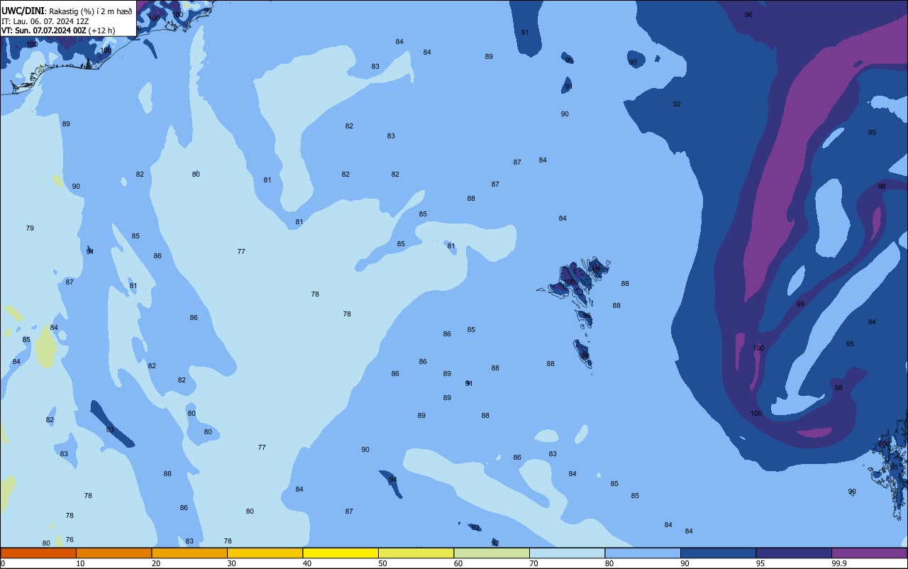
Task: Click the legend tick label "10"
Action: click(80, 563)
